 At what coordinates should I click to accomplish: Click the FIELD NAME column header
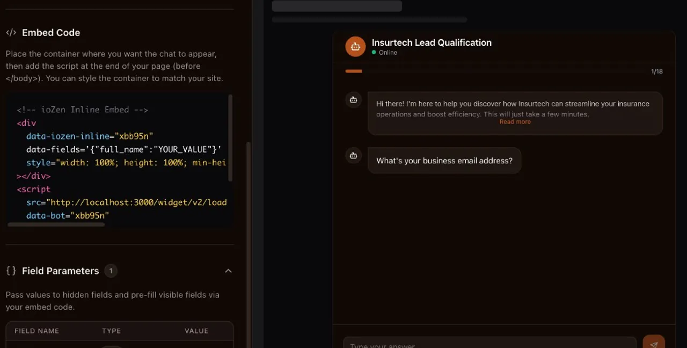[36, 331]
